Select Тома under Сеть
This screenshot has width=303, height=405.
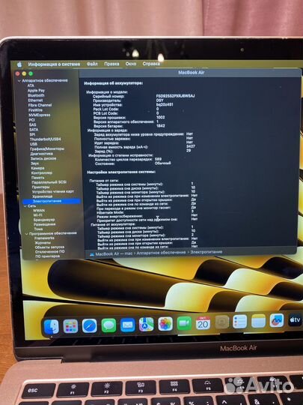point(38,229)
